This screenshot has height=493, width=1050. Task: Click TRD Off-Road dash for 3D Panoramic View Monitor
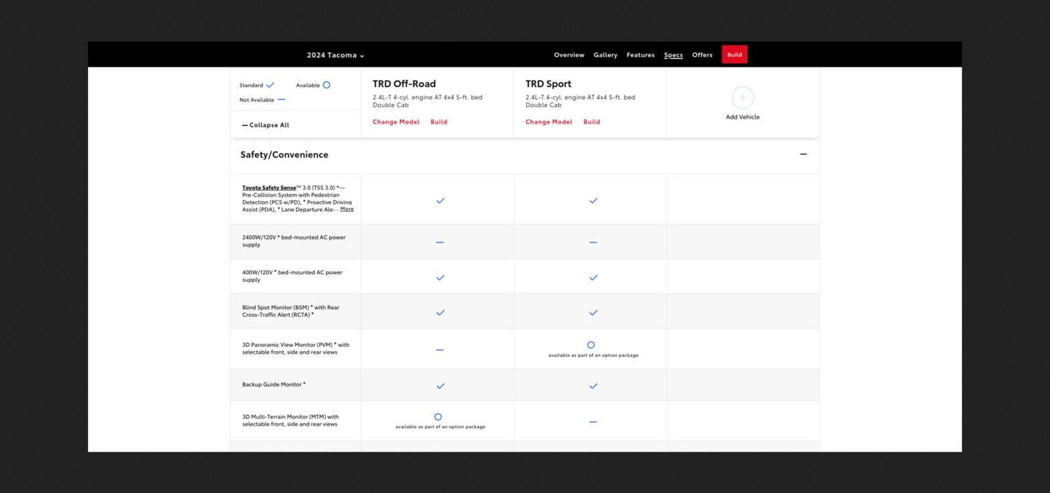[440, 350]
